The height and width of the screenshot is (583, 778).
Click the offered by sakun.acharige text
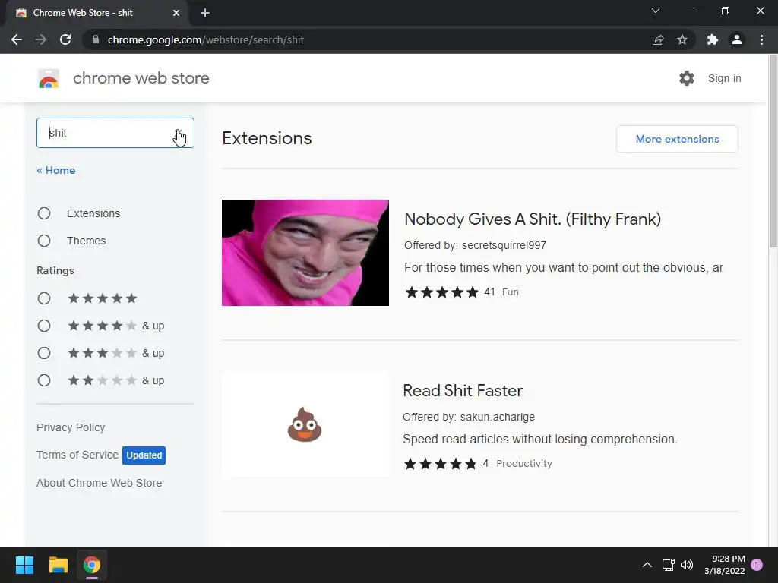pos(469,417)
